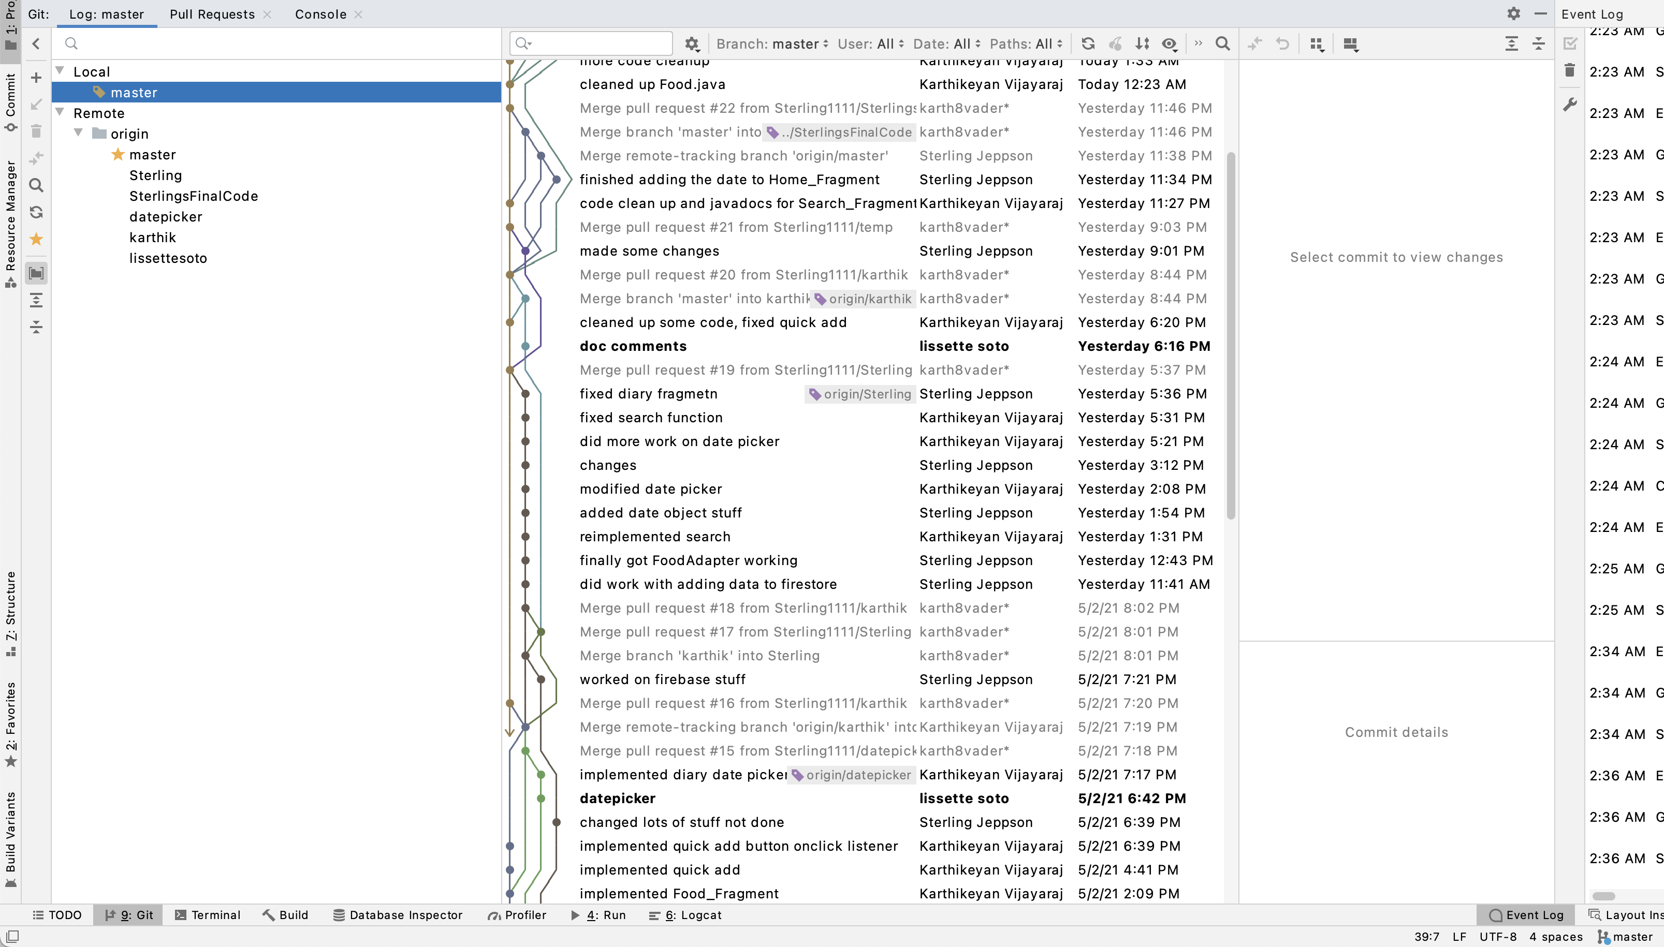The height and width of the screenshot is (947, 1664).
Task: Open Git tool window settings gear
Action: (x=1514, y=13)
